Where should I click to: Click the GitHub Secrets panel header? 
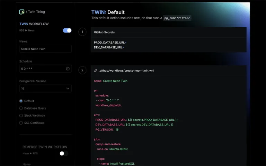click(x=104, y=32)
